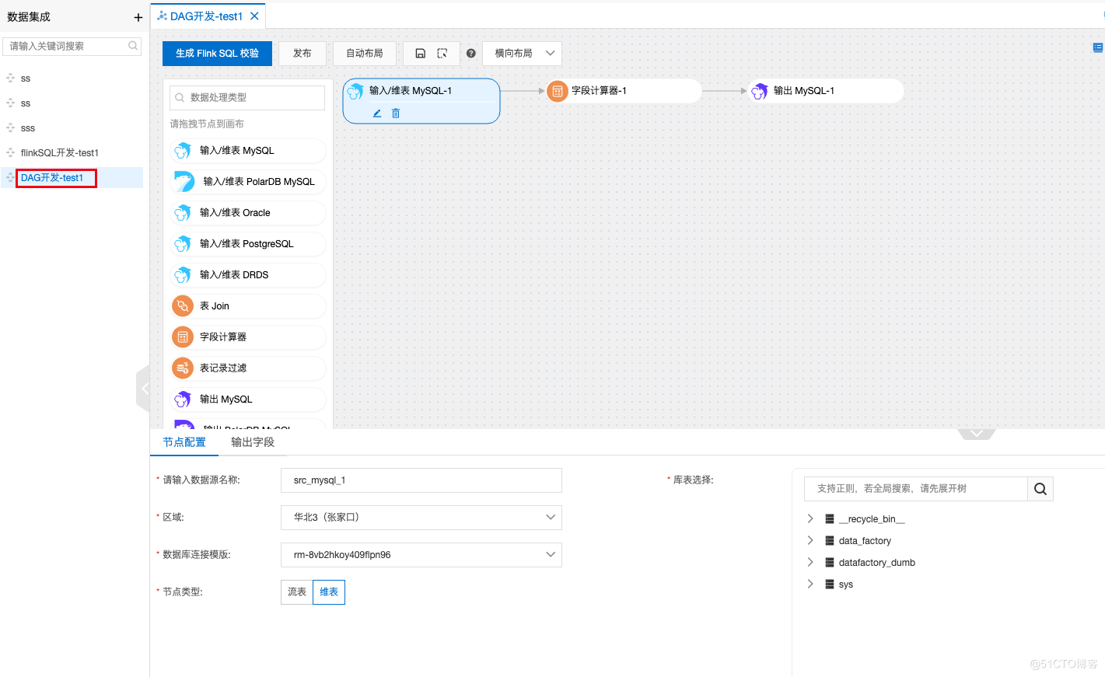Click the help question mark icon

pos(470,54)
